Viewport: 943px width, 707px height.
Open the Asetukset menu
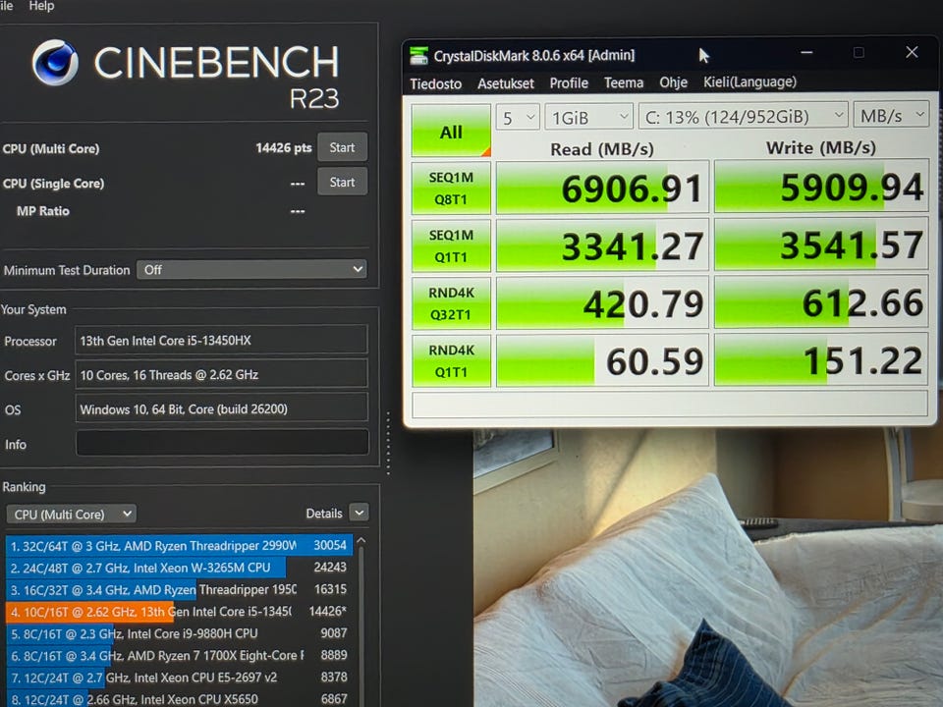coord(506,82)
